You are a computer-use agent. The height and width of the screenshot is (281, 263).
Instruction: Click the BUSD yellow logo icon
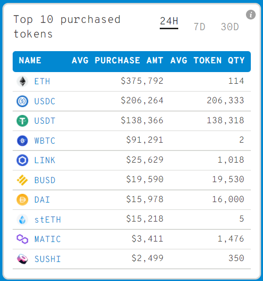[x=22, y=180]
